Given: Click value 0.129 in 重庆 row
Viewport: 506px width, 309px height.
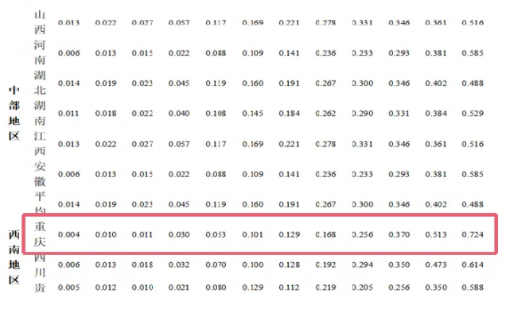Looking at the screenshot, I should click(x=289, y=234).
